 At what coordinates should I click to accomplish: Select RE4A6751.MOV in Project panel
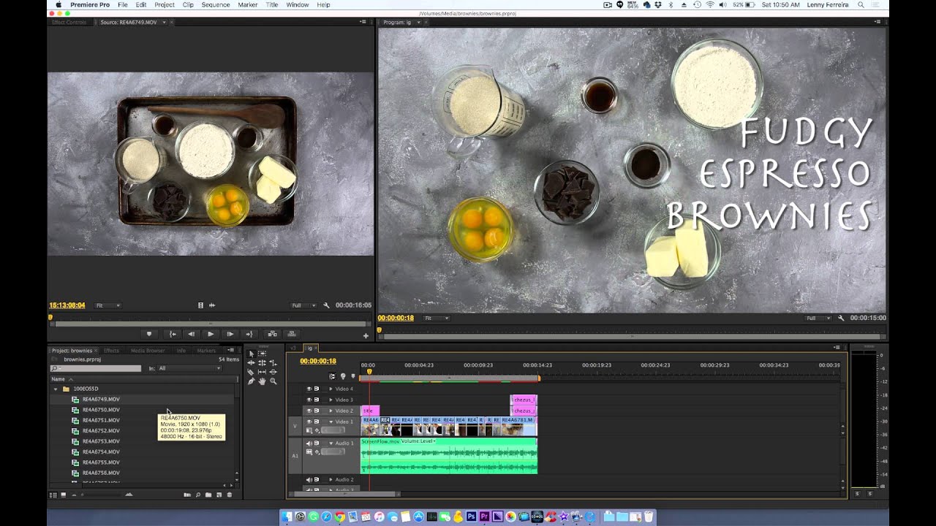pyautogui.click(x=101, y=420)
